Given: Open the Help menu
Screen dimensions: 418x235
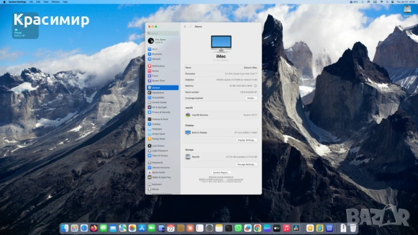Looking at the screenshot, I should [65, 2].
